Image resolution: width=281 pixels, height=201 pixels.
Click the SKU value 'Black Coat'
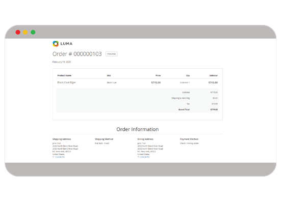(112, 82)
